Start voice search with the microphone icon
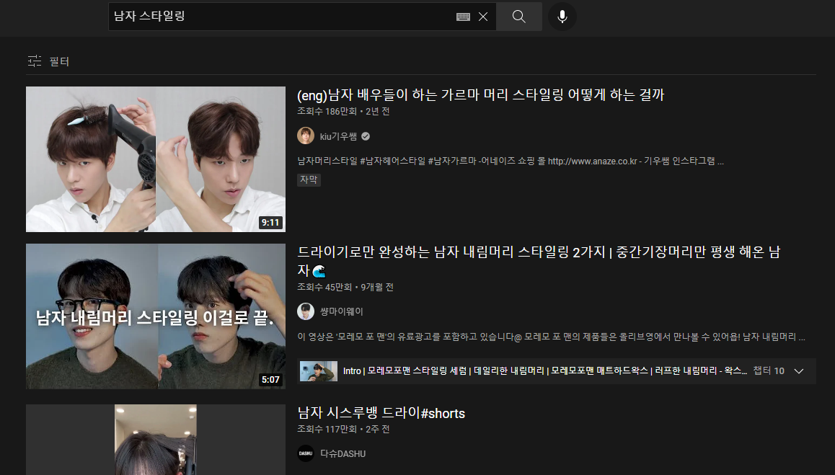This screenshot has width=835, height=475. coord(562,17)
